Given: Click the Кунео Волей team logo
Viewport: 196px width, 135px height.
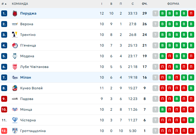Looking at the screenshot, I should click(x=15, y=88).
